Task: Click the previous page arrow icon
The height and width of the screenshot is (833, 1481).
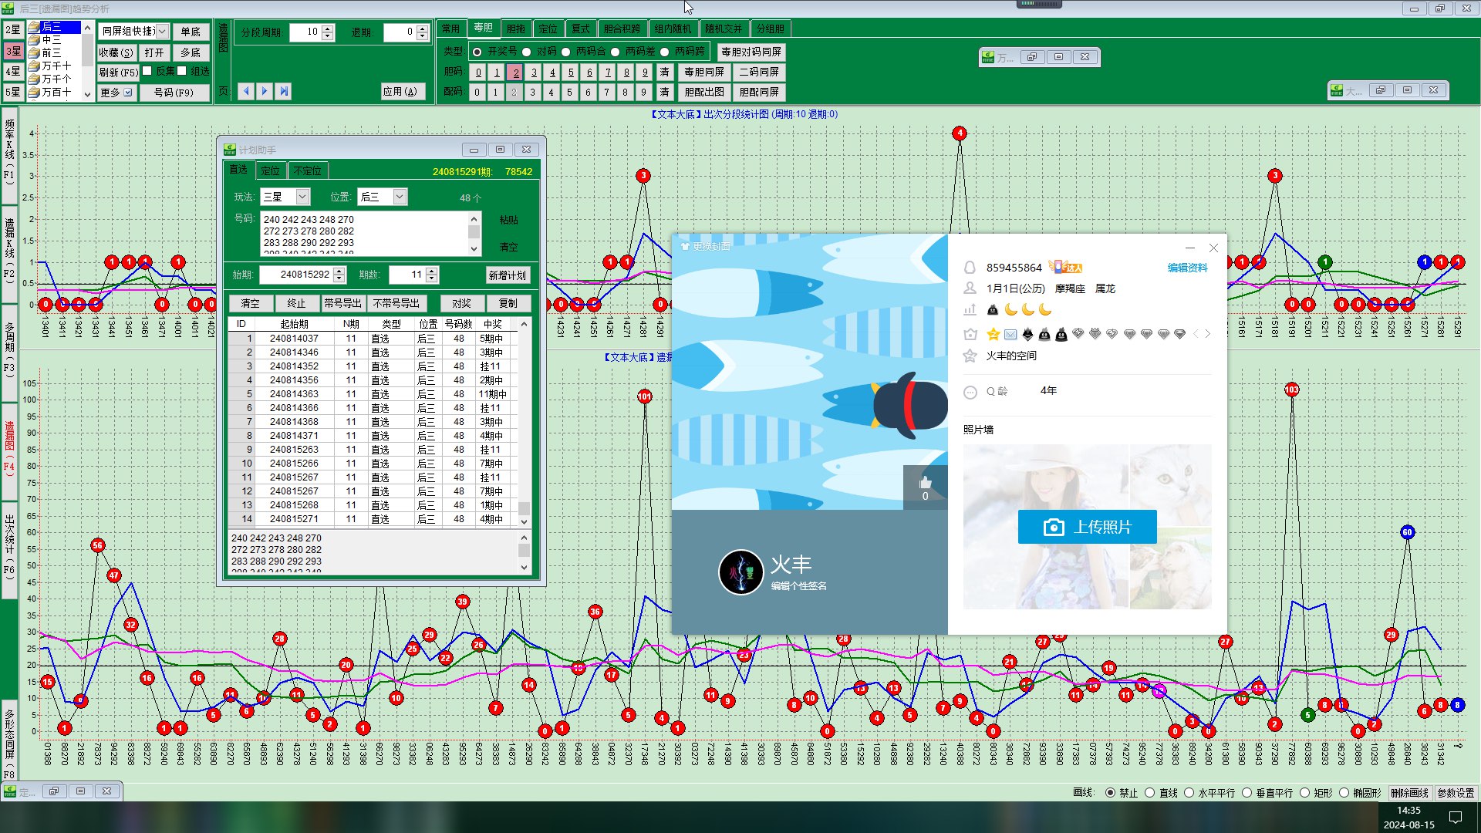Action: [x=246, y=91]
